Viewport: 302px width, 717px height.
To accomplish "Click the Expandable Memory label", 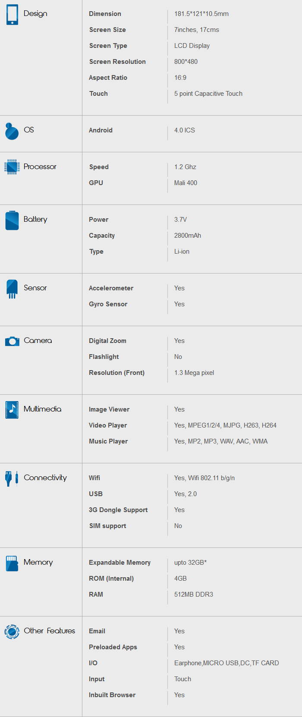I will [120, 563].
